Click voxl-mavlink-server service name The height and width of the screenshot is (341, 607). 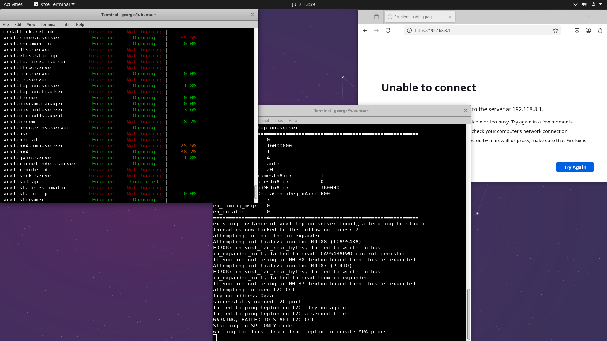click(34, 110)
